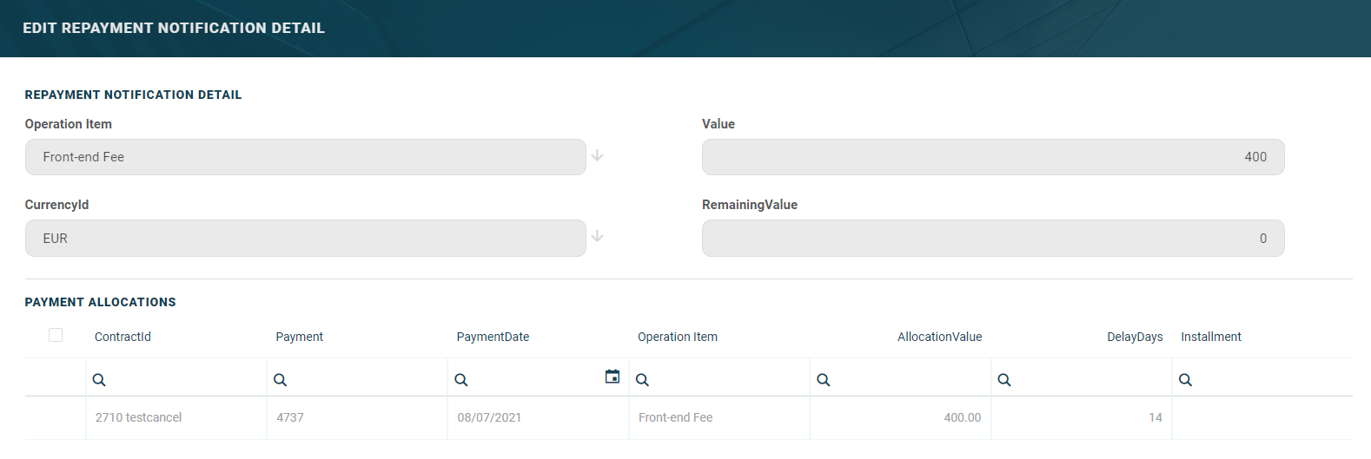Open calendar picker in PaymentDate filter
Screen dimensions: 1371x459
pyautogui.click(x=613, y=377)
